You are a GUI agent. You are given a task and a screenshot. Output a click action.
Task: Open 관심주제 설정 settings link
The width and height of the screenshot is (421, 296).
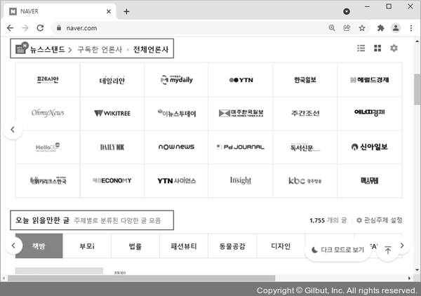tap(379, 220)
